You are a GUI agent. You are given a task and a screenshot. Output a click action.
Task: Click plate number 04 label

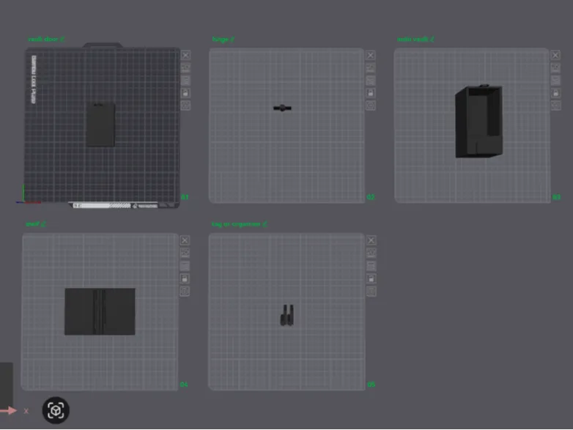point(184,385)
